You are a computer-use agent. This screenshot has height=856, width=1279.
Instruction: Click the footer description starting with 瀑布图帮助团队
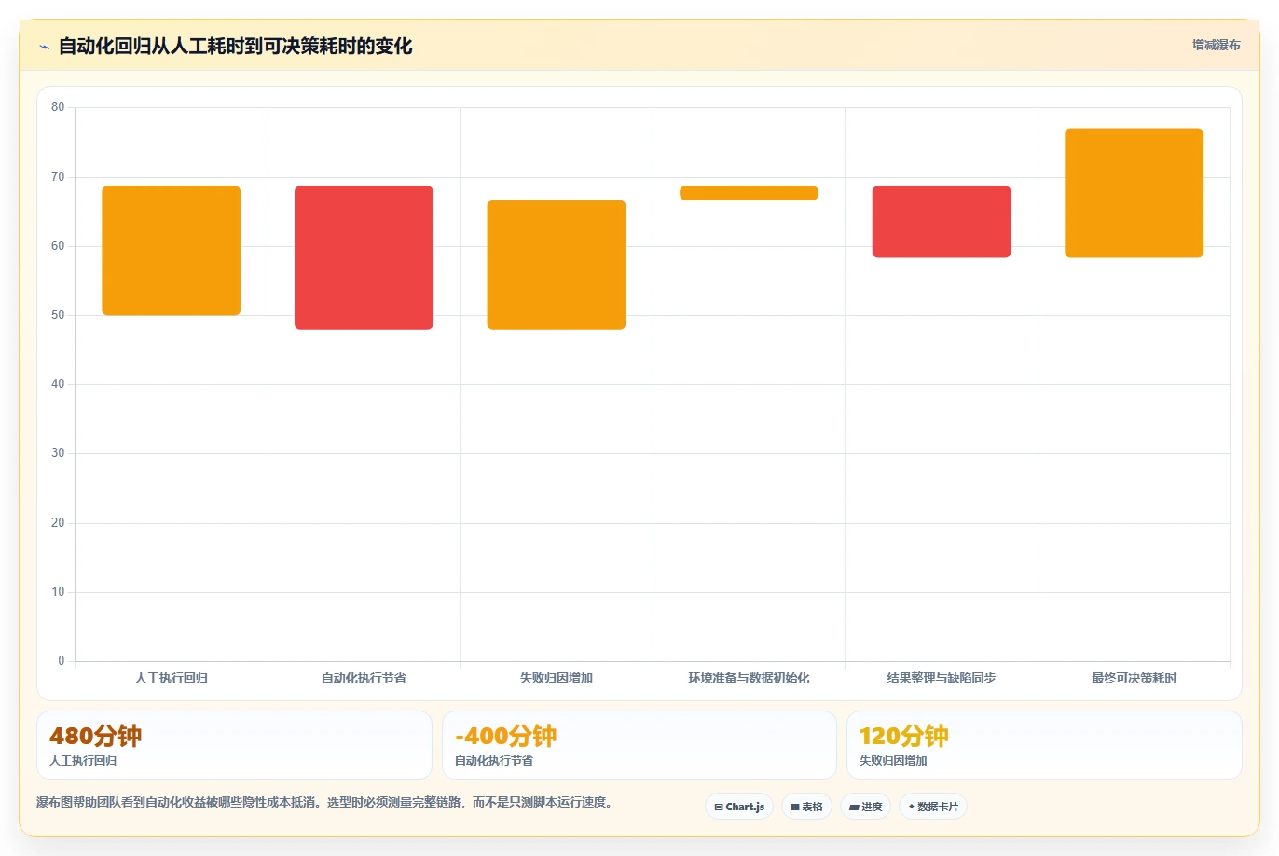coord(325,802)
